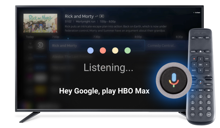Tap the play/pause button on the remote
The image size is (220, 128).
201,90
